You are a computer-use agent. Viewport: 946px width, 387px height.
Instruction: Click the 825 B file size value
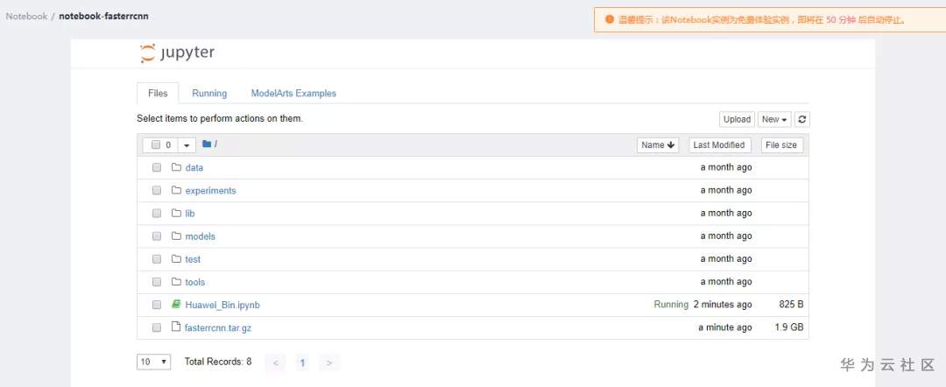791,305
